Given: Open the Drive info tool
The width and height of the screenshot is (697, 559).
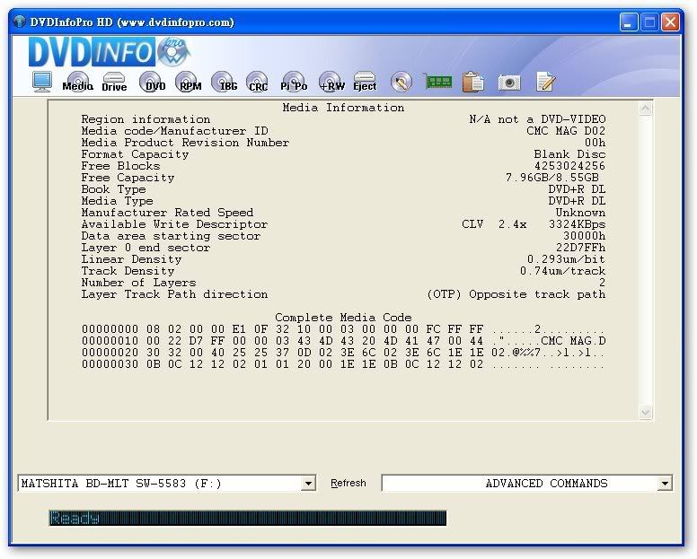Looking at the screenshot, I should click(x=114, y=82).
